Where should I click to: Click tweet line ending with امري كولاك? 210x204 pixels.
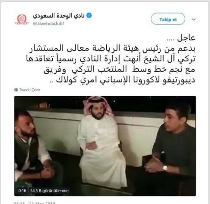[x=122, y=80]
